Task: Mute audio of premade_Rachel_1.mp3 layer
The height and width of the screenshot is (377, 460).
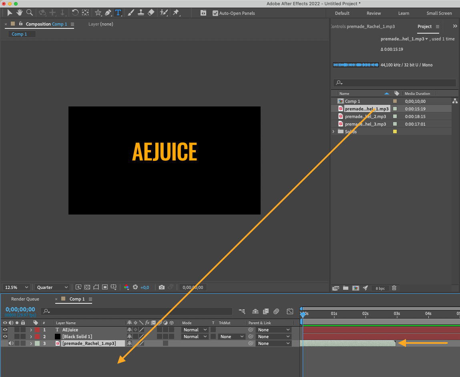Action: click(x=11, y=343)
